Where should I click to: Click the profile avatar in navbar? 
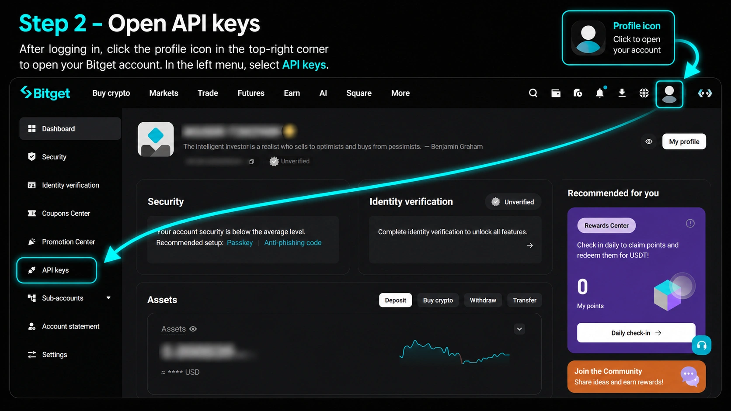[669, 94]
